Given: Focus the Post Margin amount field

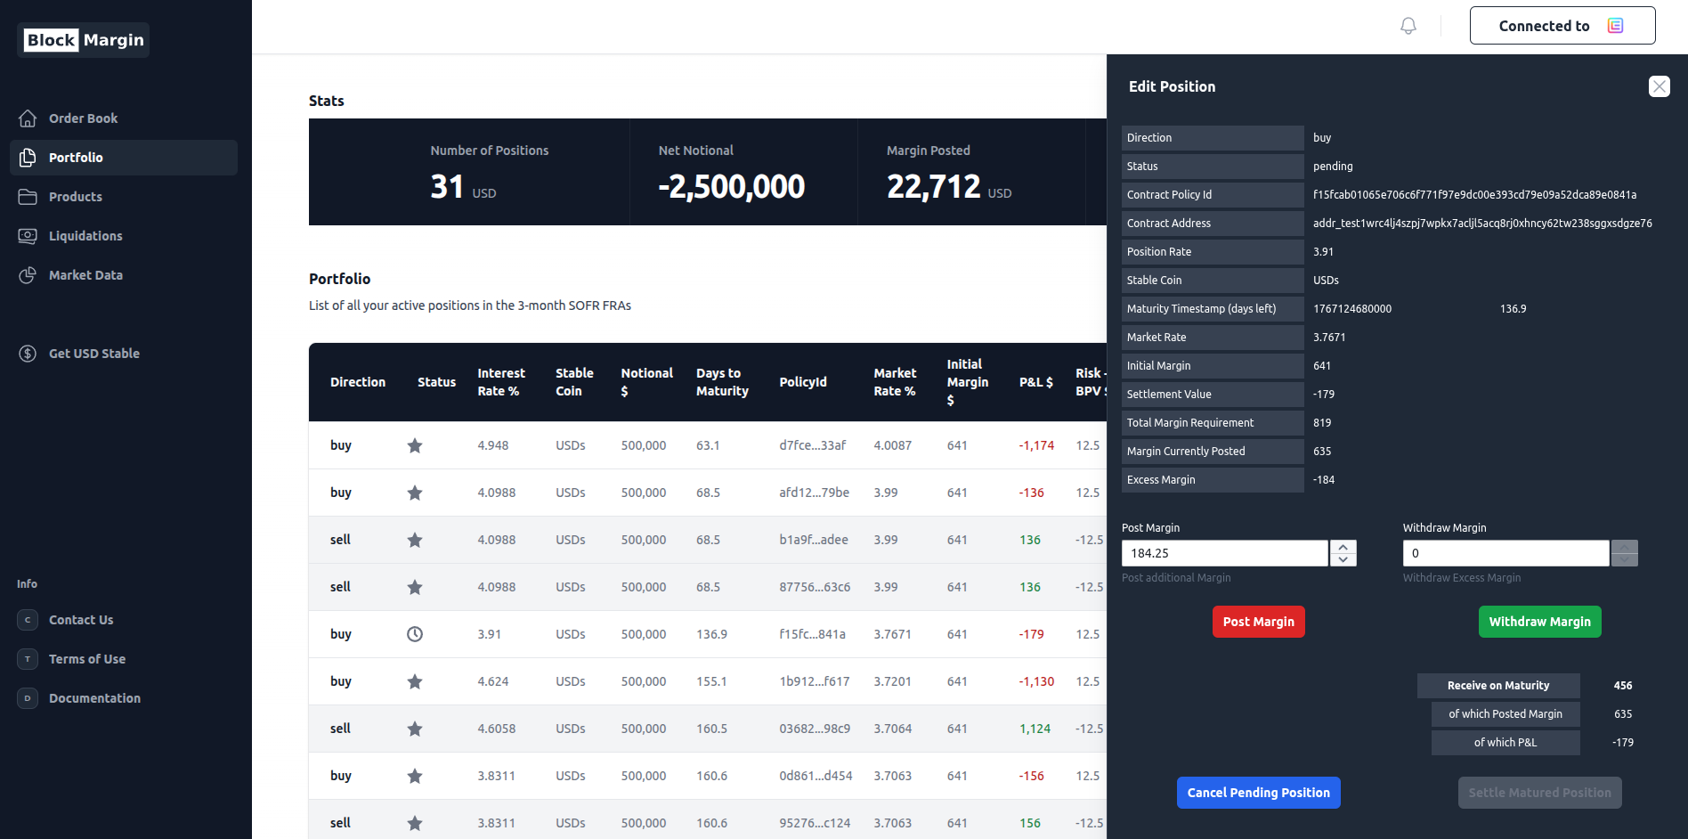Looking at the screenshot, I should click(x=1225, y=553).
